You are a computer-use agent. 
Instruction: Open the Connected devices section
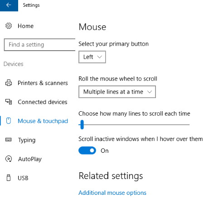pyautogui.click(x=43, y=102)
